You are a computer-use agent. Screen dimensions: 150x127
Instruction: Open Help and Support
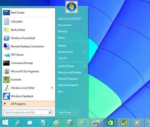pos(68,85)
